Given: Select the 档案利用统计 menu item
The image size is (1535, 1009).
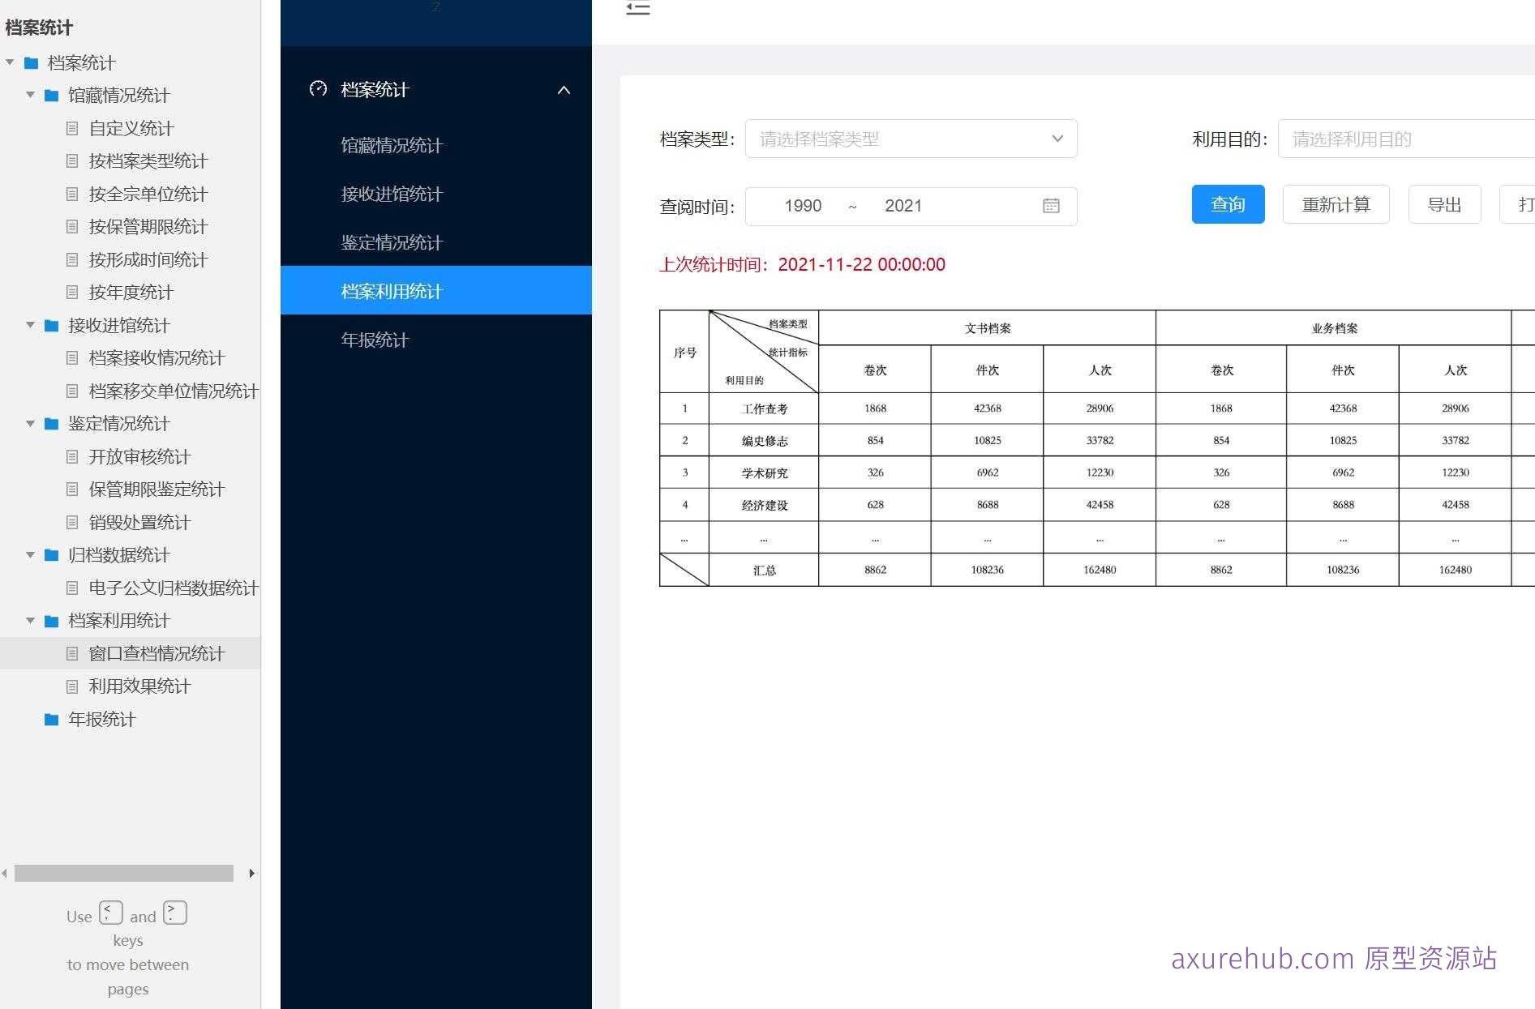Looking at the screenshot, I should click(x=392, y=291).
